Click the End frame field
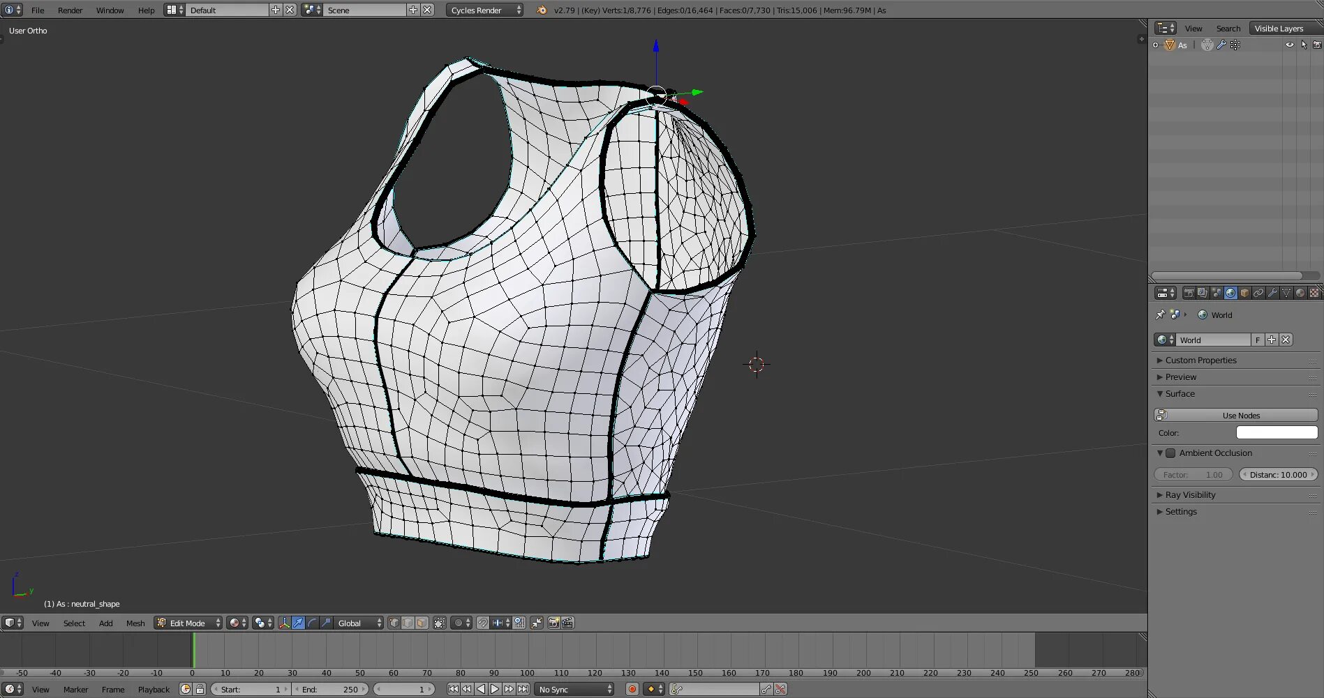 tap(330, 689)
